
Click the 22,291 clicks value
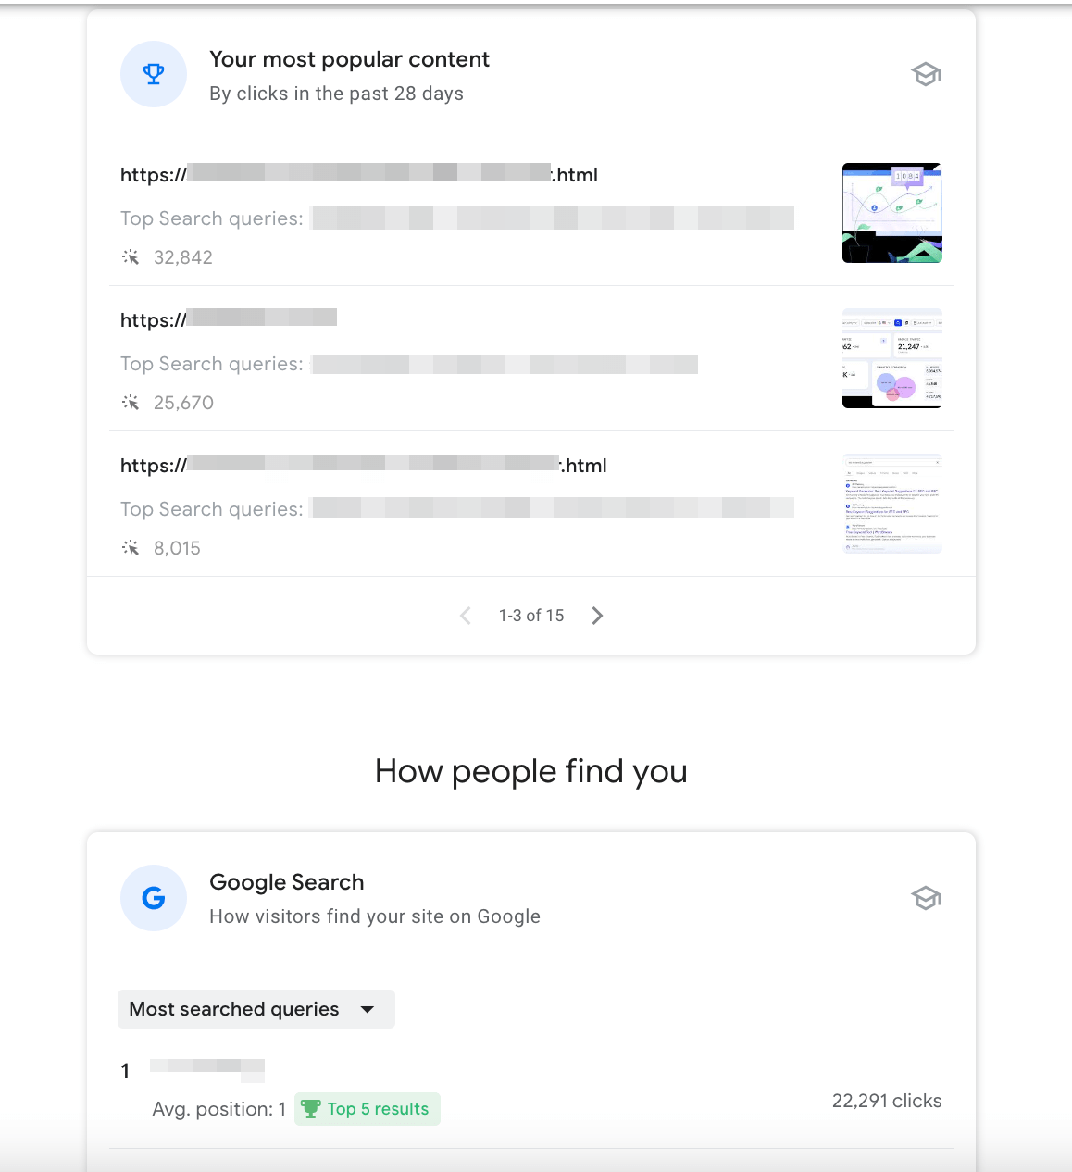click(886, 1101)
